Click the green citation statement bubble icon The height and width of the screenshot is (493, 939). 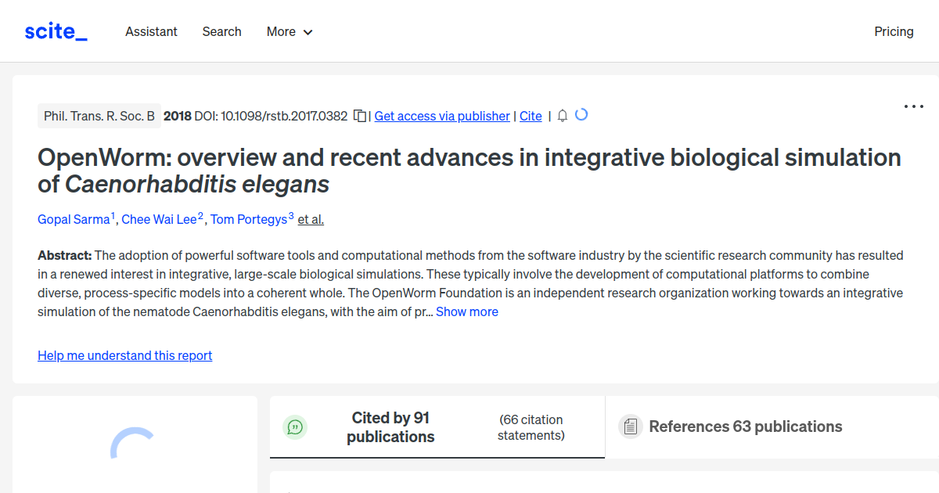tap(295, 427)
